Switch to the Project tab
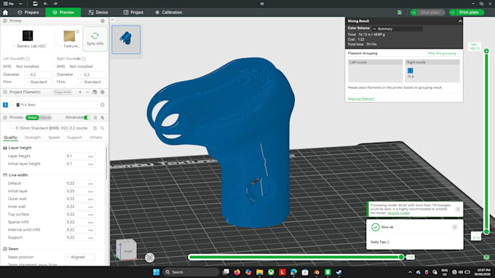Viewport: 495px width, 278px height. (133, 12)
